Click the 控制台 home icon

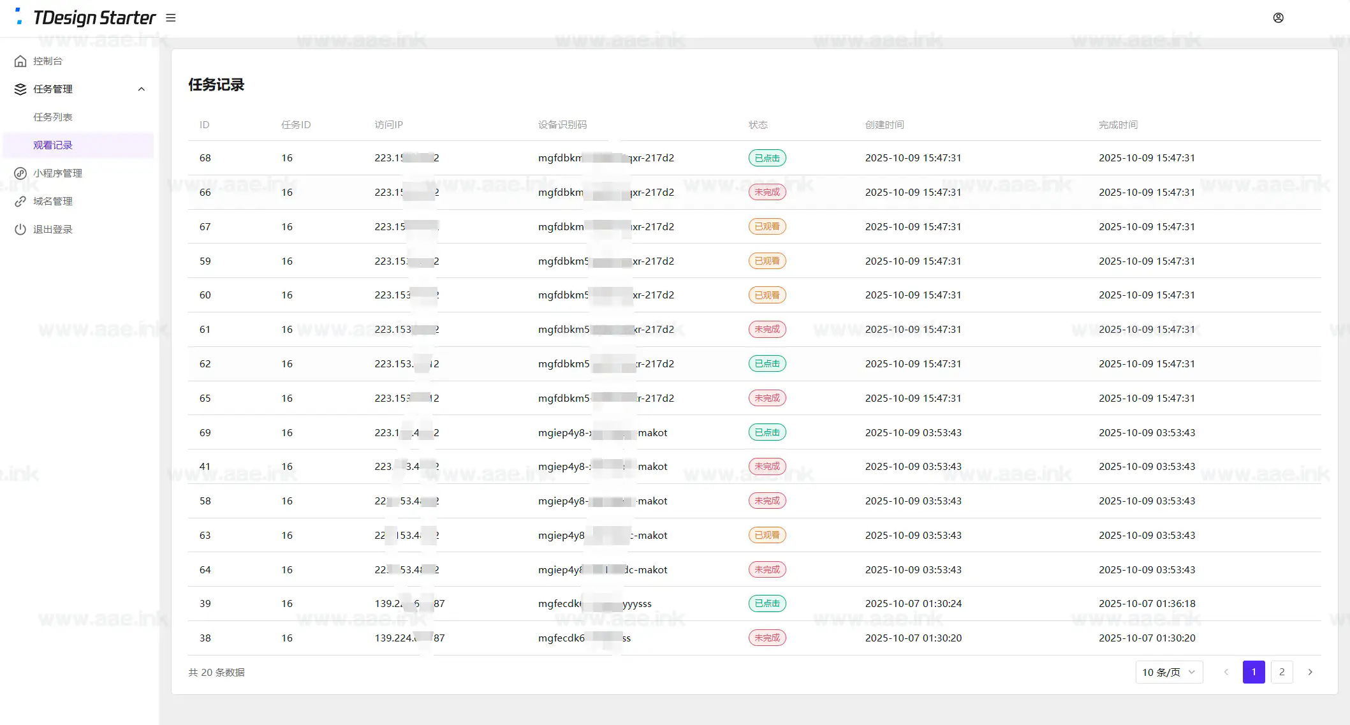[20, 61]
